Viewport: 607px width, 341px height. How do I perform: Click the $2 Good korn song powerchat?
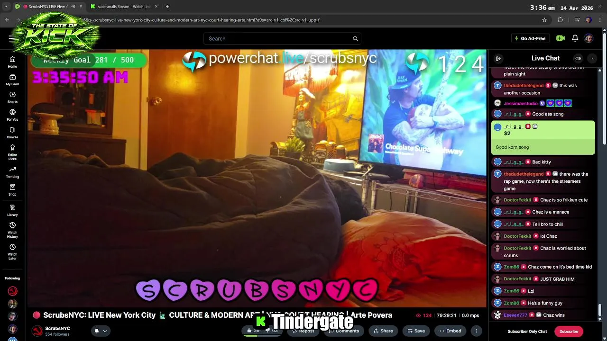pos(543,137)
